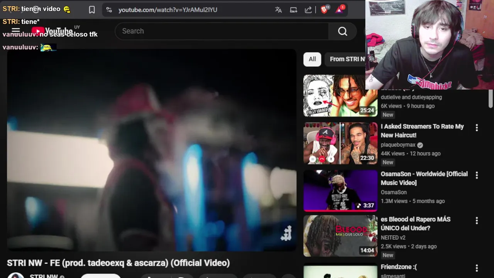Open Brave Shields lion icon
Image resolution: width=494 pixels, height=278 pixels.
[x=324, y=9]
